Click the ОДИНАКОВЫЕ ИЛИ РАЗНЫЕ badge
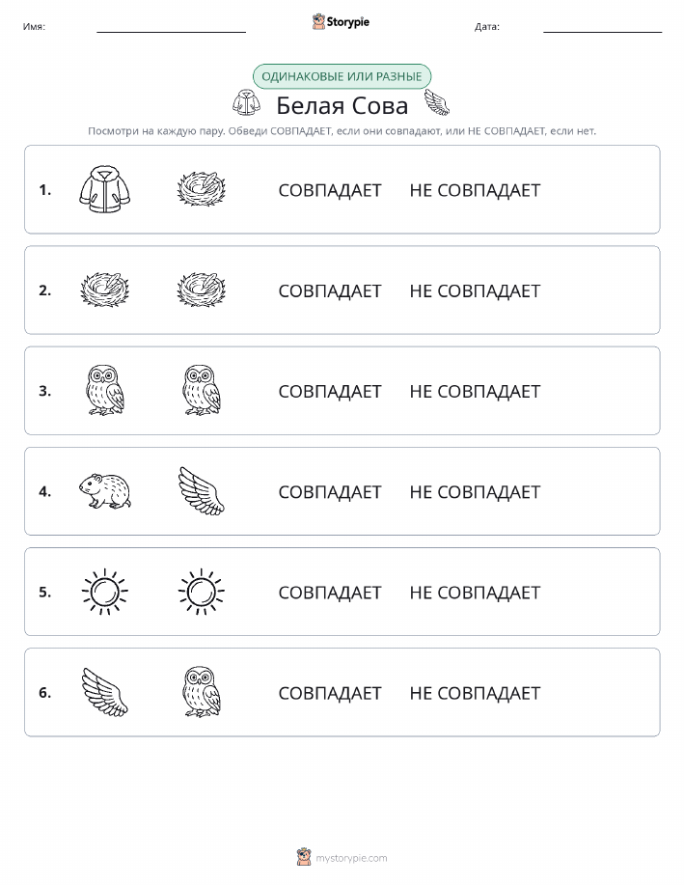This screenshot has width=684, height=885. [x=342, y=76]
